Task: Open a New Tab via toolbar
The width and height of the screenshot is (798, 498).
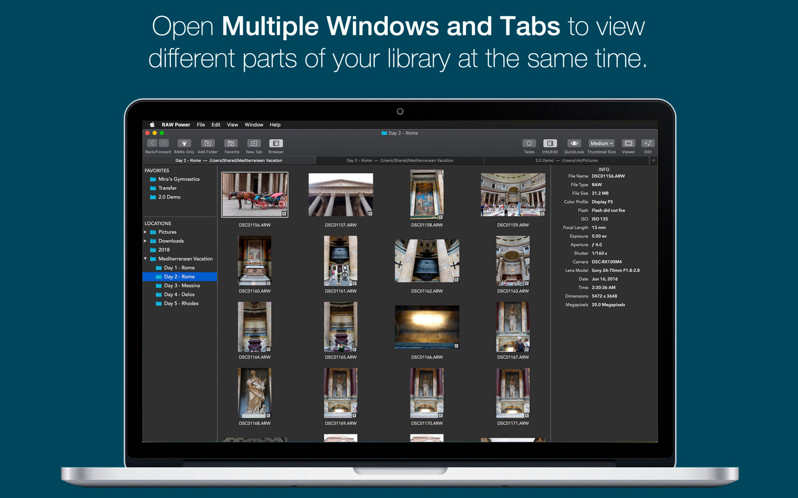Action: coord(254,143)
